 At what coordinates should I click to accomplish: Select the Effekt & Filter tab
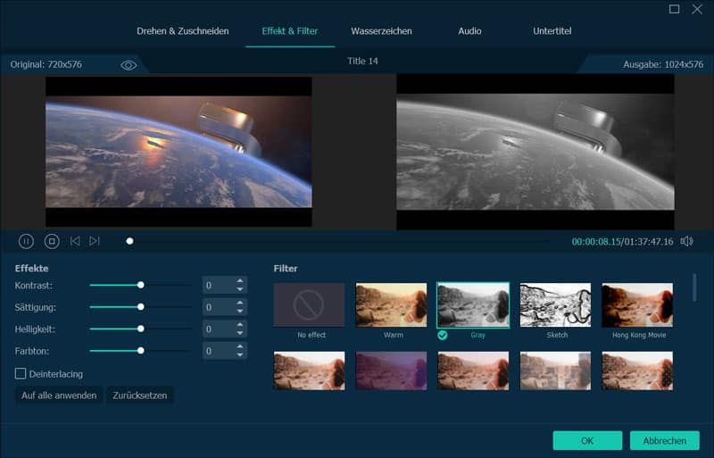[290, 31]
